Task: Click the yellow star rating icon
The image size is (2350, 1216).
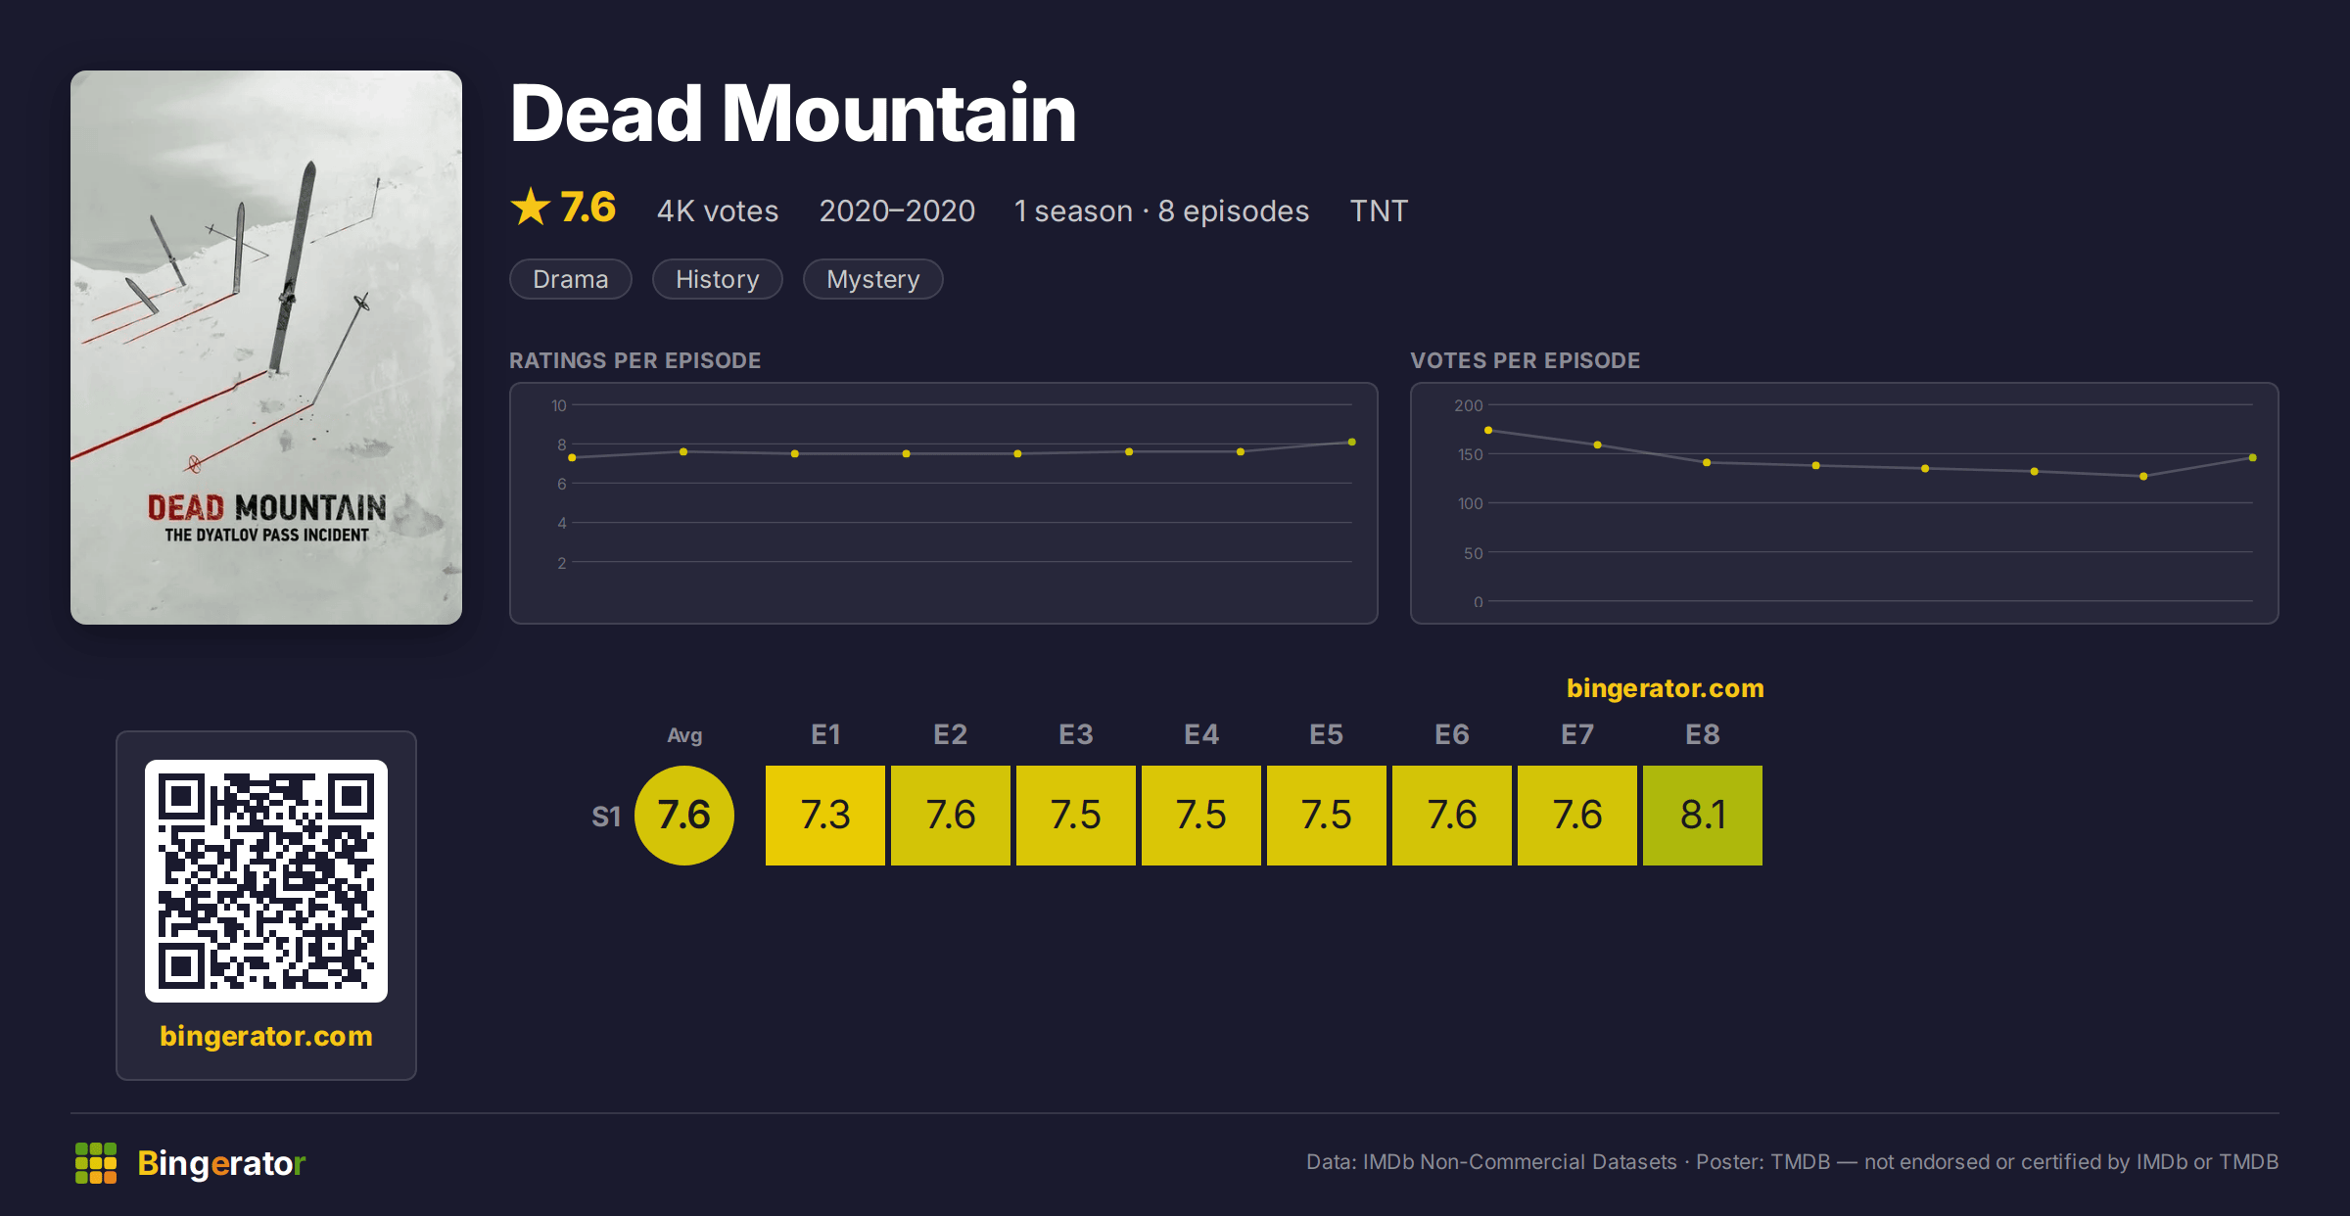Action: (x=531, y=208)
